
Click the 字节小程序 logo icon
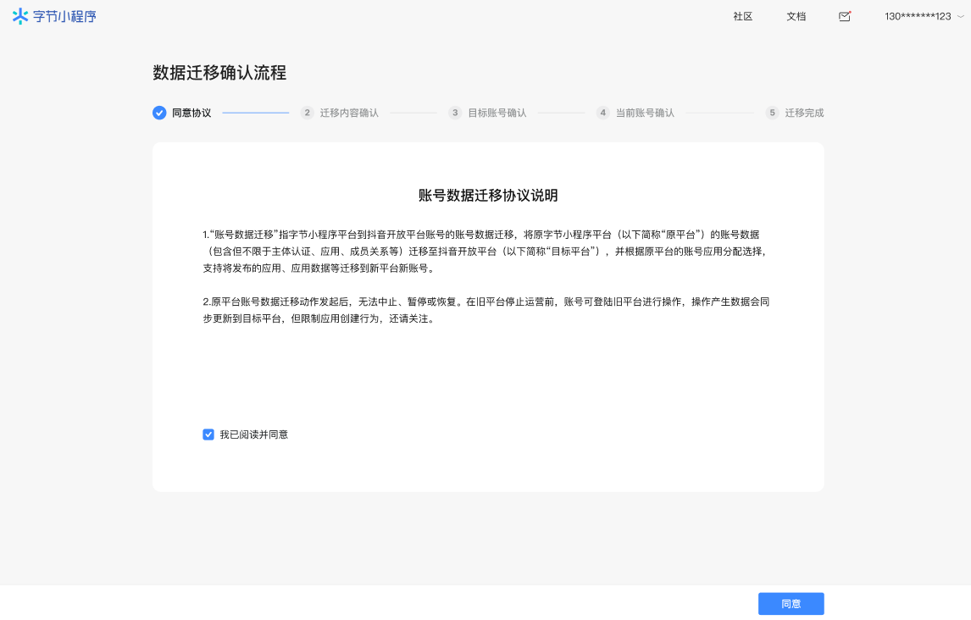pos(20,16)
